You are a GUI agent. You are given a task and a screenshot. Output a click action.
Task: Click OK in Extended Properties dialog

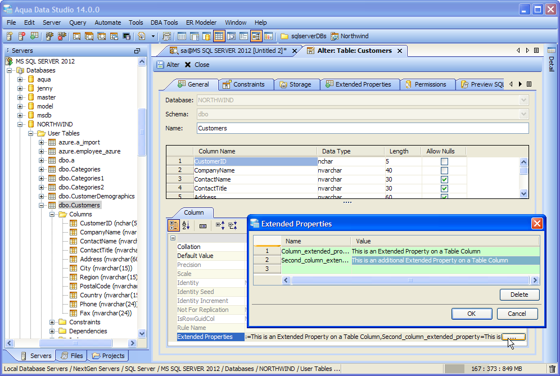point(471,314)
